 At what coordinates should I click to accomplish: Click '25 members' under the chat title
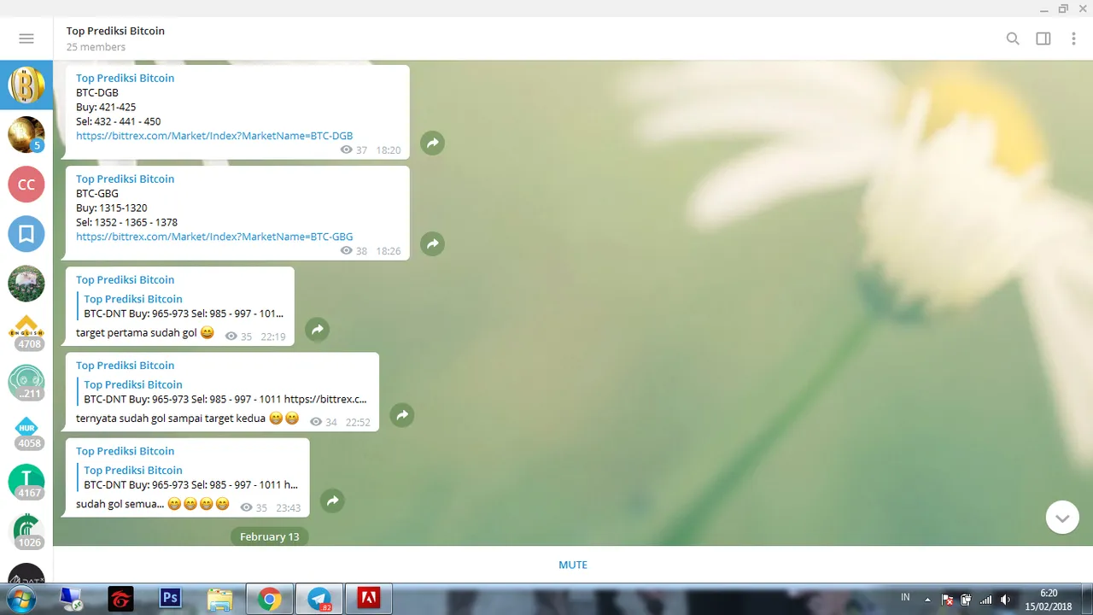[x=96, y=47]
